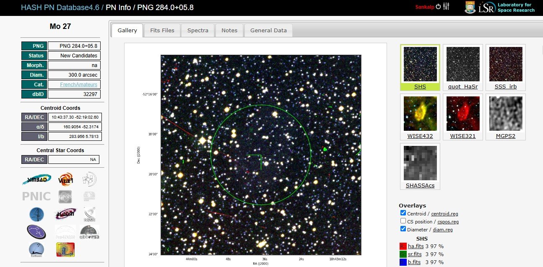This screenshot has height=267, width=543.
Task: Open the Fits Files tab
Action: pos(162,30)
